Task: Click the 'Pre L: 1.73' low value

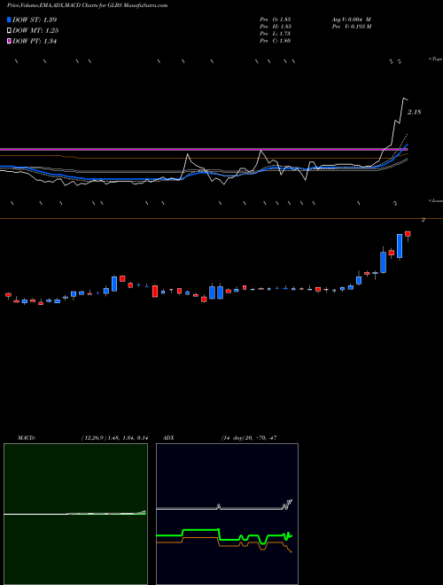Action: tap(276, 34)
